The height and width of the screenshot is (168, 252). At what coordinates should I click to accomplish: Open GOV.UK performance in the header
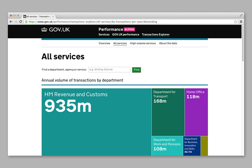point(126,35)
